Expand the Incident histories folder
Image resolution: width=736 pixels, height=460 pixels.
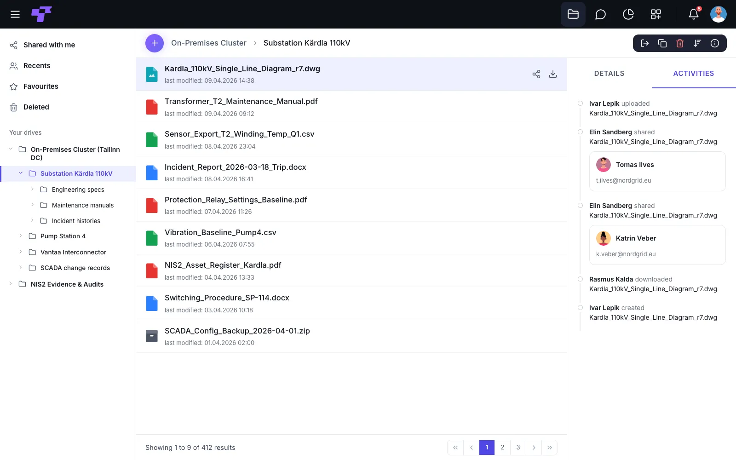pos(32,220)
